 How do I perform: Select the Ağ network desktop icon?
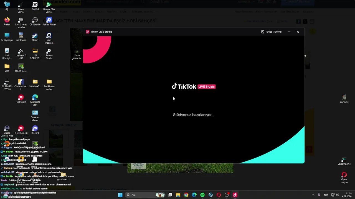coord(7,6)
